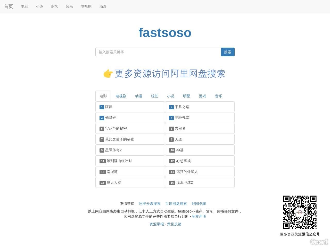Switch to the 电视剧 tab
The height and width of the screenshot is (247, 330).
point(121,96)
